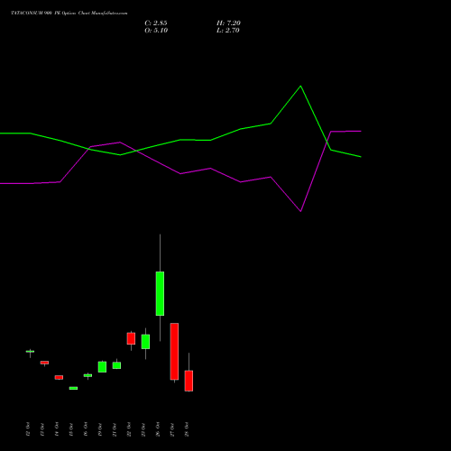Click the red candle for 22 Oct

pos(131,338)
